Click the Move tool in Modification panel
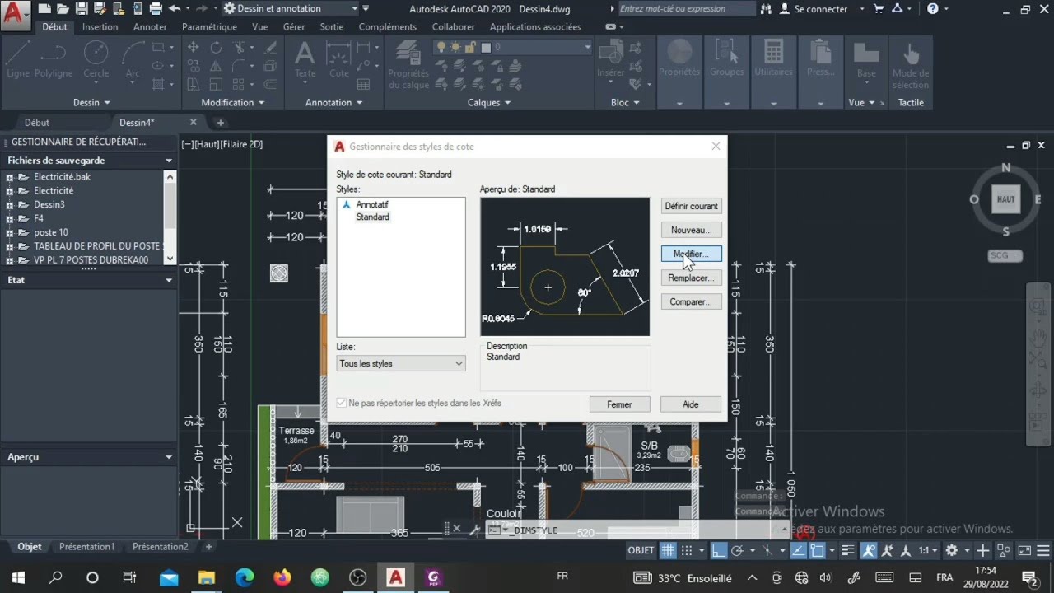1054x593 pixels. [193, 48]
